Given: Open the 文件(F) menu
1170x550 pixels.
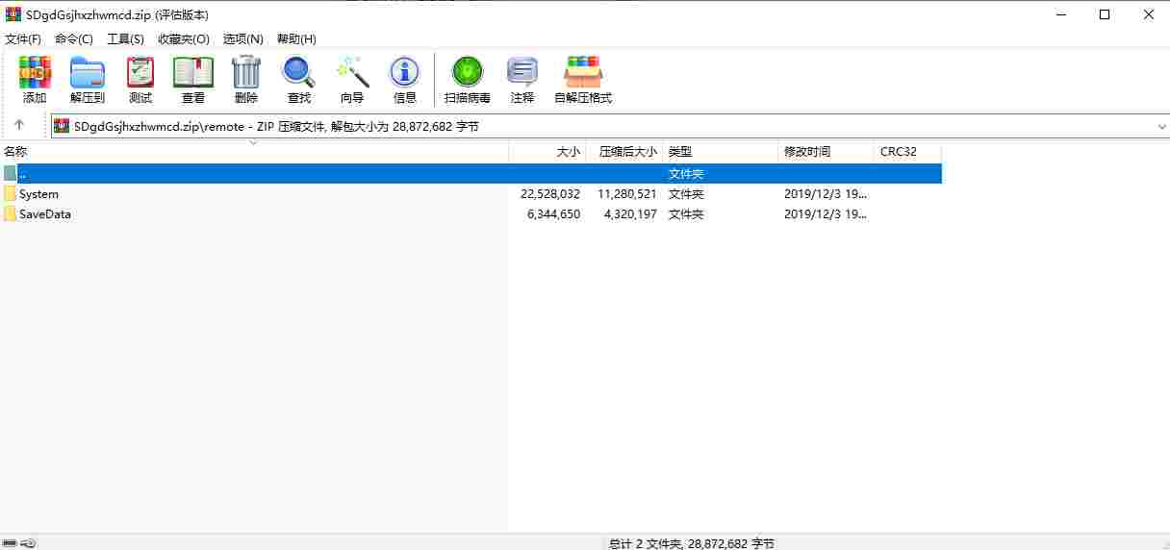Looking at the screenshot, I should 23,39.
